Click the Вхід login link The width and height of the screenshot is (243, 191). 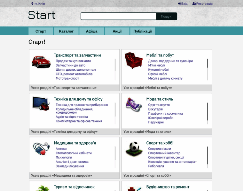(183, 4)
